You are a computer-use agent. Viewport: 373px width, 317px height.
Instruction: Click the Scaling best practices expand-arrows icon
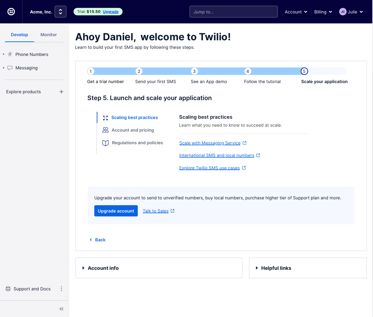(106, 118)
